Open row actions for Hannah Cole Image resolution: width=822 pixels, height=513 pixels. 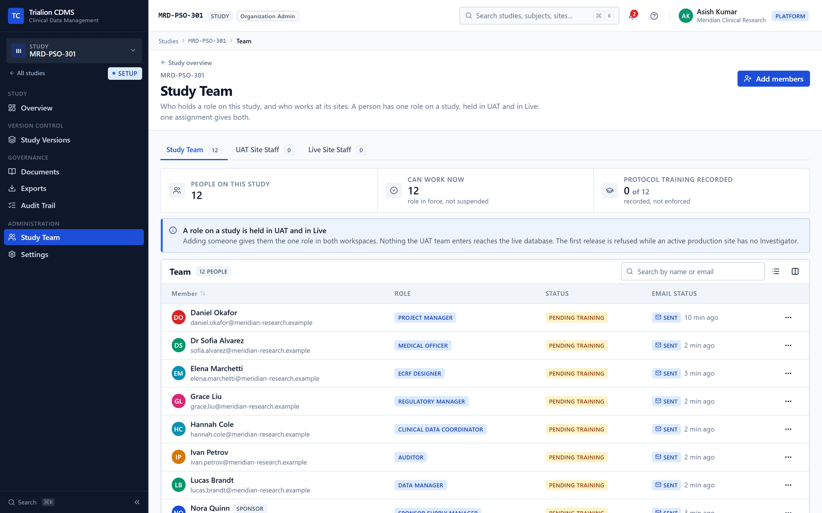click(x=788, y=429)
